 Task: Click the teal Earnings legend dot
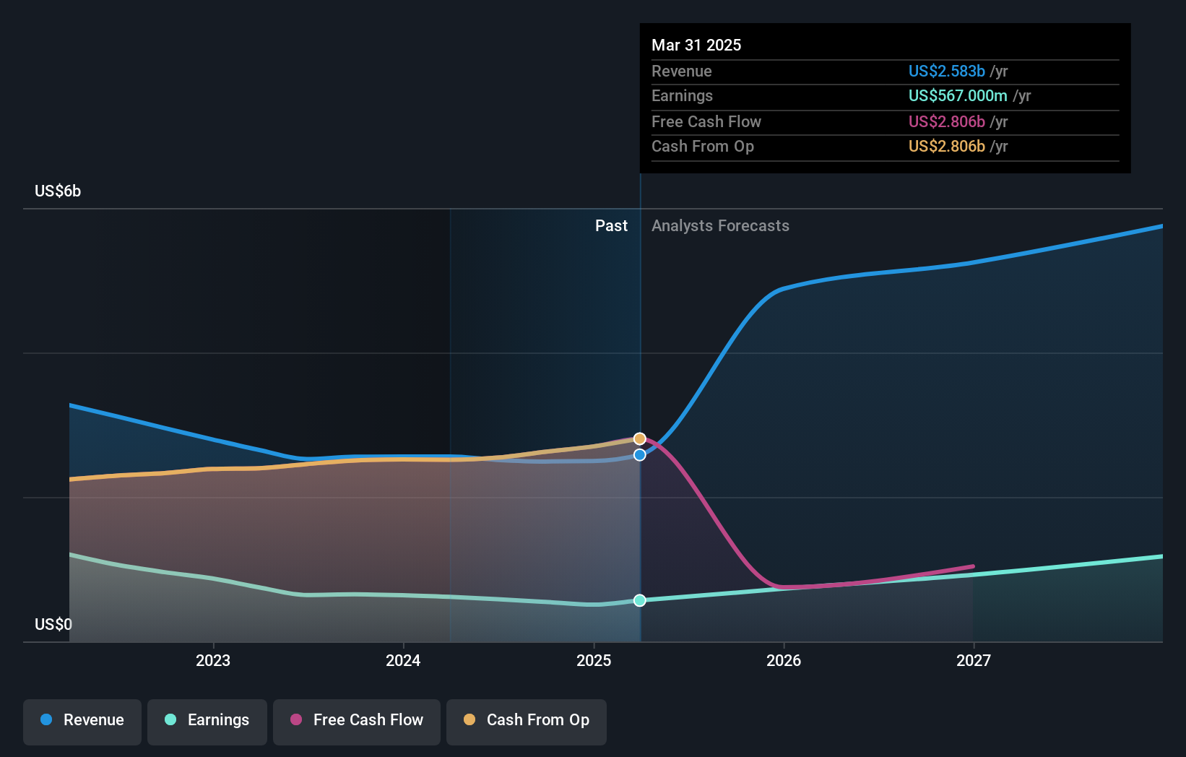(x=170, y=719)
